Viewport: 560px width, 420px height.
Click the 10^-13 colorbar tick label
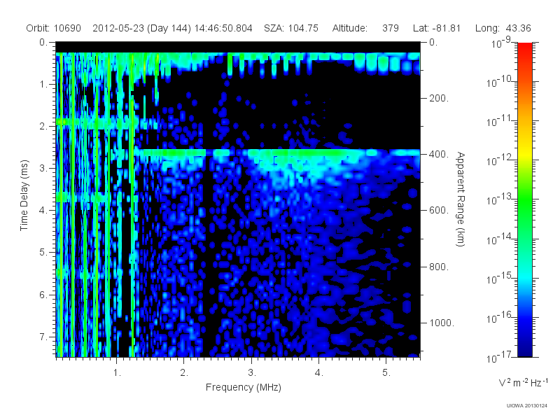tap(500, 199)
